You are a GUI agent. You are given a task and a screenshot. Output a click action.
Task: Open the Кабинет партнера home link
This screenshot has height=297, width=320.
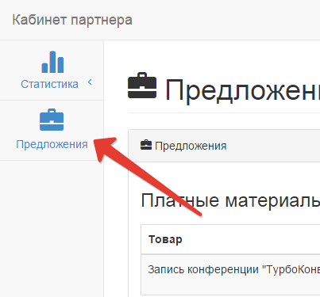coord(72,20)
